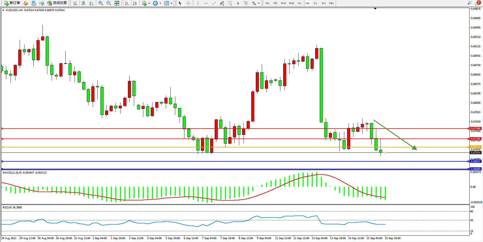
Task: Switch chart to line chart mode
Action: tap(91, 3)
